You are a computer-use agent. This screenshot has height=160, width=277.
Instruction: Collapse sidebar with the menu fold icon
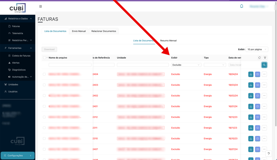coord(40,6)
